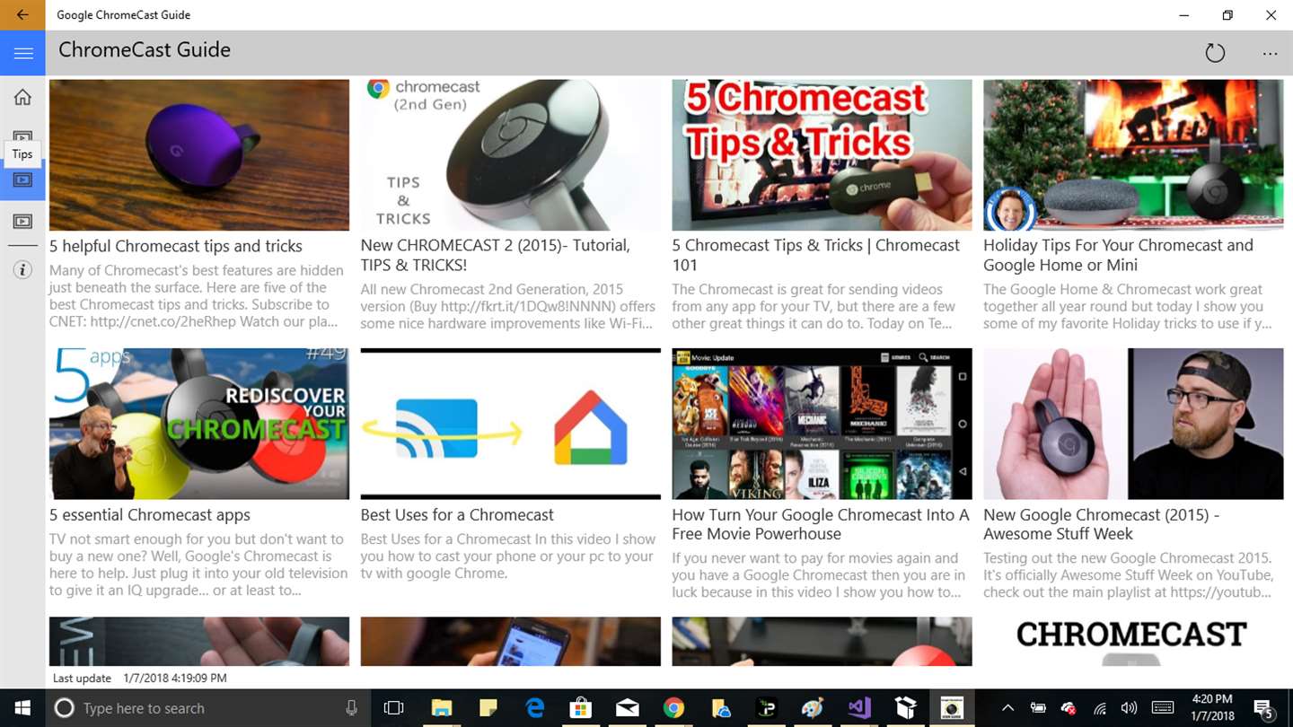The height and width of the screenshot is (727, 1293).
Task: Click the battery icon in system tray
Action: (1038, 708)
